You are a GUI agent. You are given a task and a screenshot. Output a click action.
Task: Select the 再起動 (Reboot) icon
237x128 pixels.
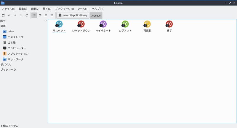(147, 24)
